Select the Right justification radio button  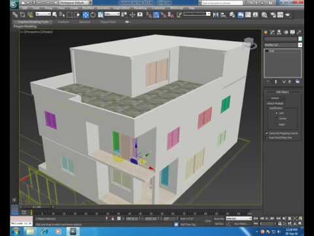(x=277, y=124)
